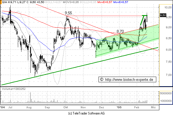Click the Mrz month label on the time axis

point(153,107)
